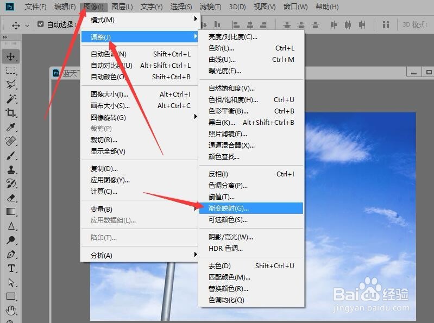Choose 去色(D) command
The height and width of the screenshot is (323, 434).
coord(251,266)
